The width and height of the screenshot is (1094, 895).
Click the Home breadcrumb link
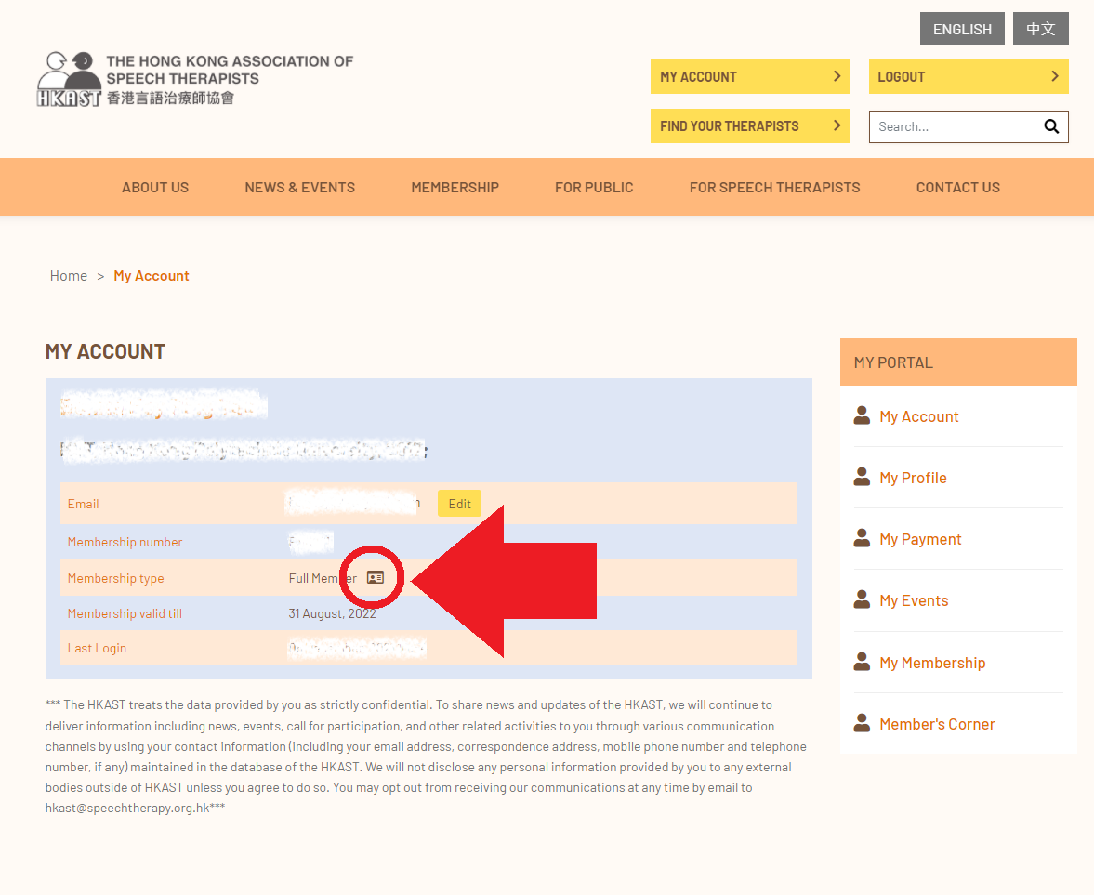point(69,276)
